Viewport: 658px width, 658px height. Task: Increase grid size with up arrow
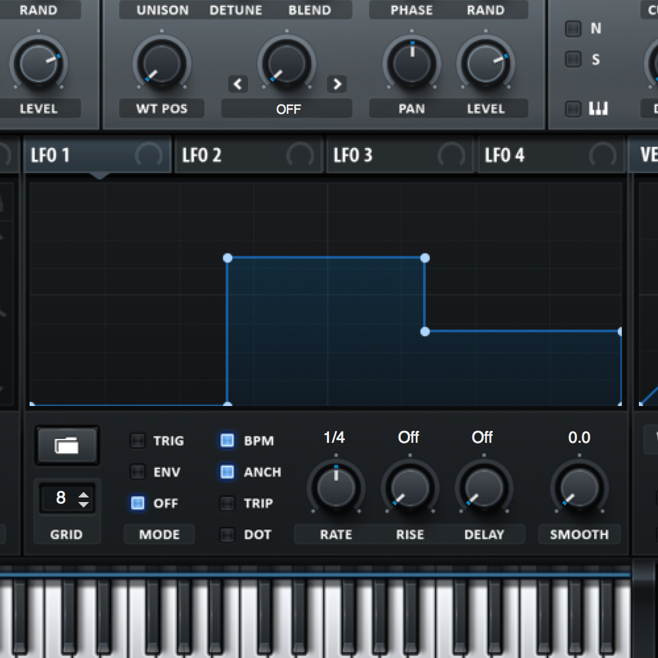point(84,494)
